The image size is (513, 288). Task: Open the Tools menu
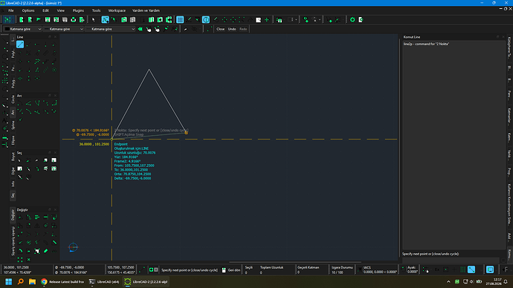click(x=96, y=10)
